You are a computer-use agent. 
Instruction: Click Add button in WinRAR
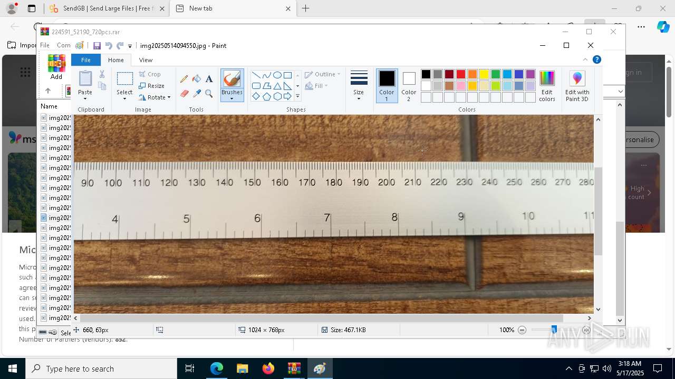pos(56,67)
